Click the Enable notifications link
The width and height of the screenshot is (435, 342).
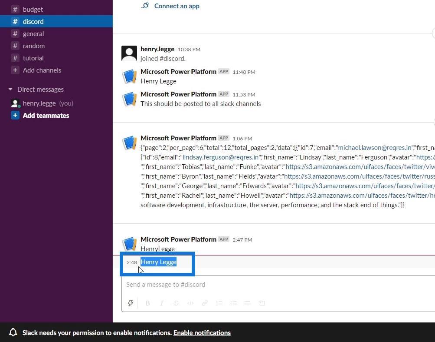(202, 332)
